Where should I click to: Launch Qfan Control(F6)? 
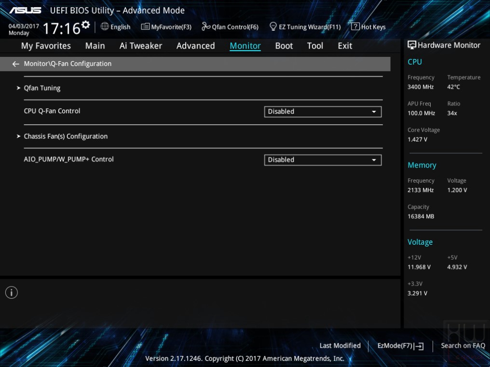pyautogui.click(x=231, y=27)
